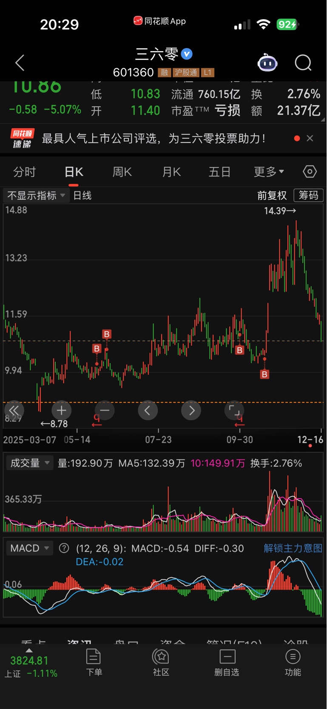327x709 pixels.
Task: Zoom in the K-line chart
Action: pos(61,410)
